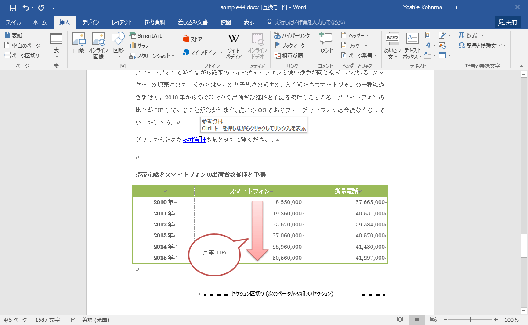
Task: Open the 図形 shapes gallery
Action: pyautogui.click(x=119, y=46)
